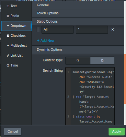The image size is (126, 137).
Task: Edit the static option value '*'
Action: point(92,30)
